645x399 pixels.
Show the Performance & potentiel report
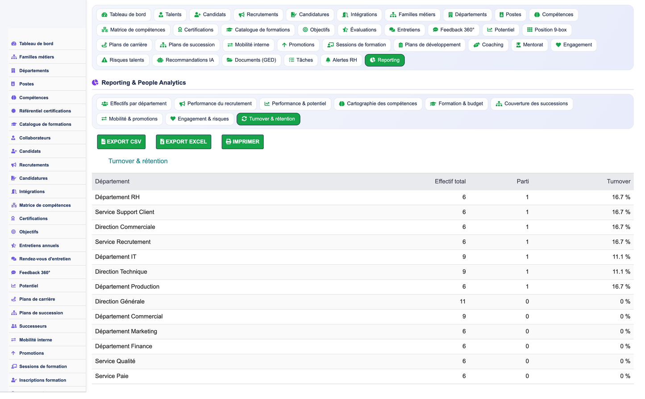point(295,104)
